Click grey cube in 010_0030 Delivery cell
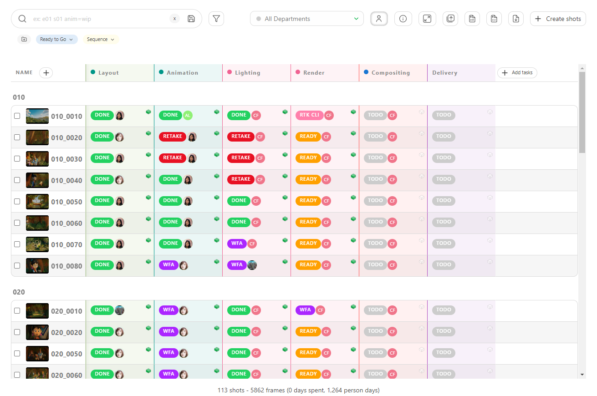Screen dimensions: 597x396 pyautogui.click(x=490, y=154)
